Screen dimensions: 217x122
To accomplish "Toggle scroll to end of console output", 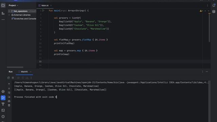I will (x=9, y=97).
